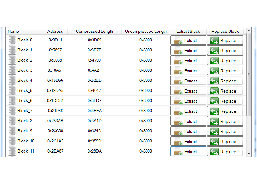
Task: Replace Block_5 contents
Action: click(x=225, y=90)
